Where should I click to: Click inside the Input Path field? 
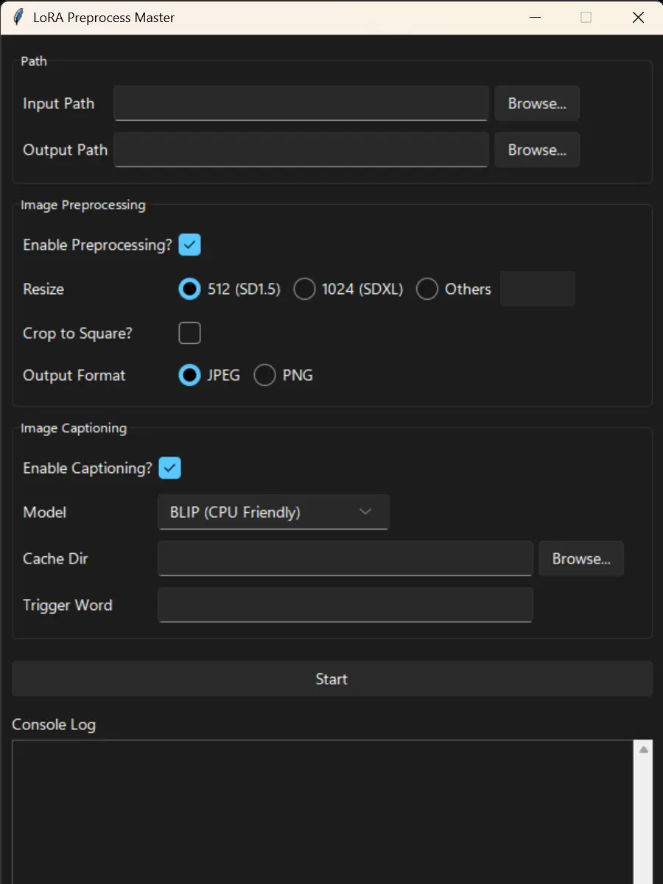click(301, 103)
